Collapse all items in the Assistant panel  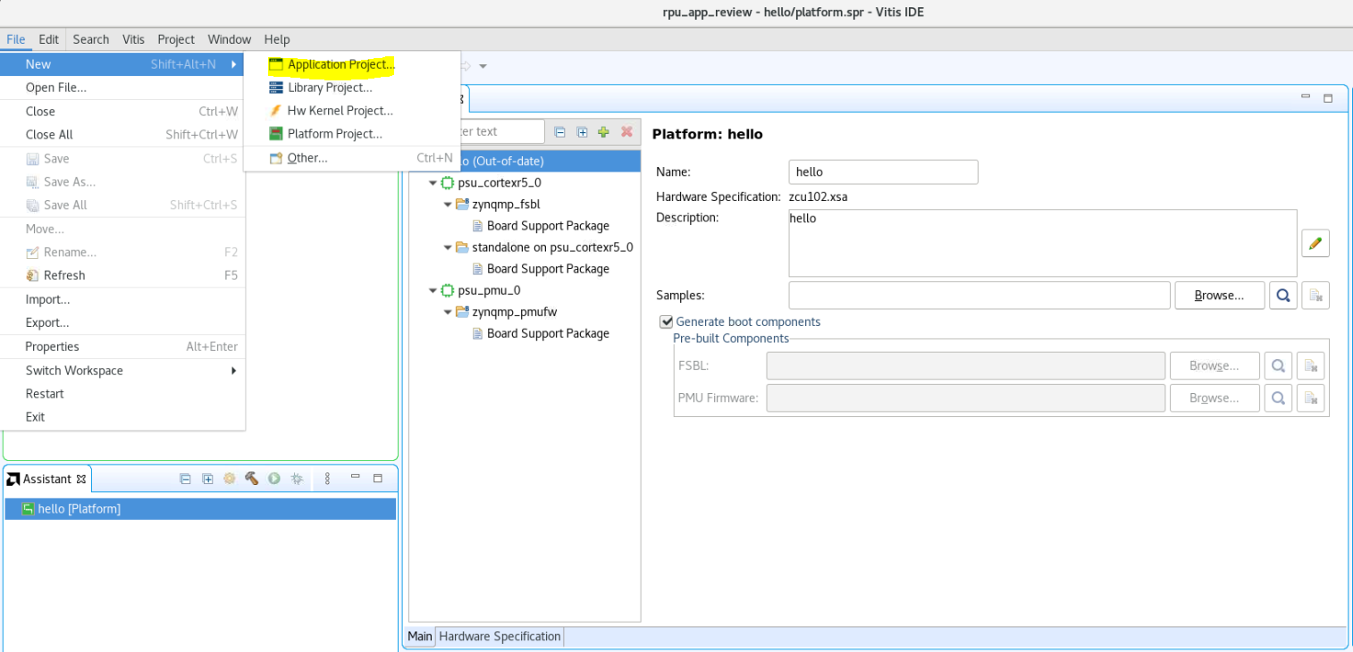coord(185,479)
